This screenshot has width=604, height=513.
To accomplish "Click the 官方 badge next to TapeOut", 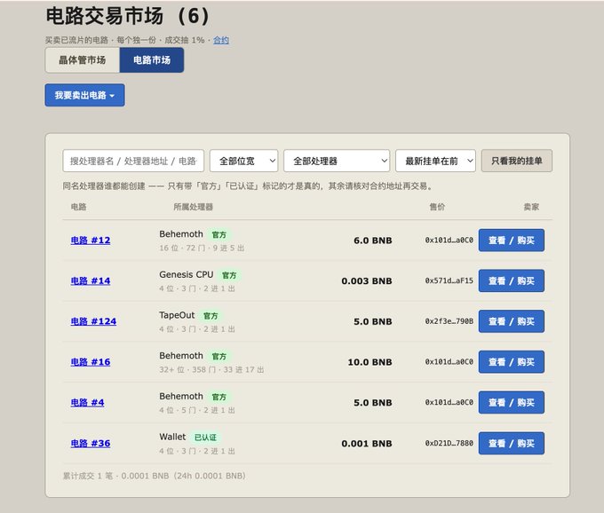I will coord(211,316).
